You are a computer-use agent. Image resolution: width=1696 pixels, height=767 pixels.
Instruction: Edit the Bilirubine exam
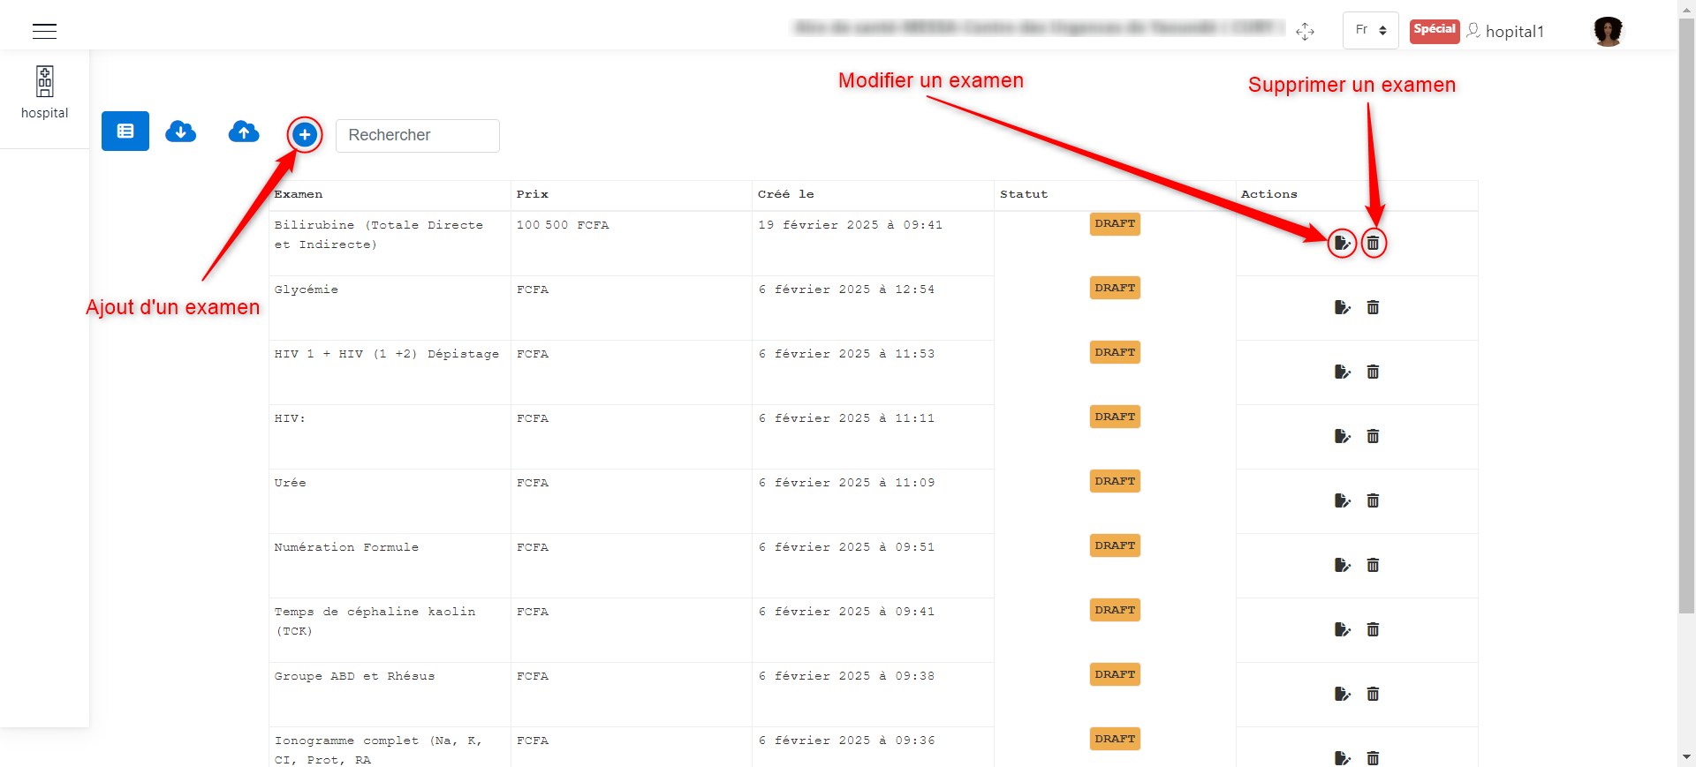tap(1343, 243)
